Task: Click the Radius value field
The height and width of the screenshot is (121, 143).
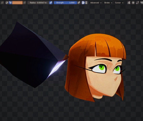Action: pos(38,3)
